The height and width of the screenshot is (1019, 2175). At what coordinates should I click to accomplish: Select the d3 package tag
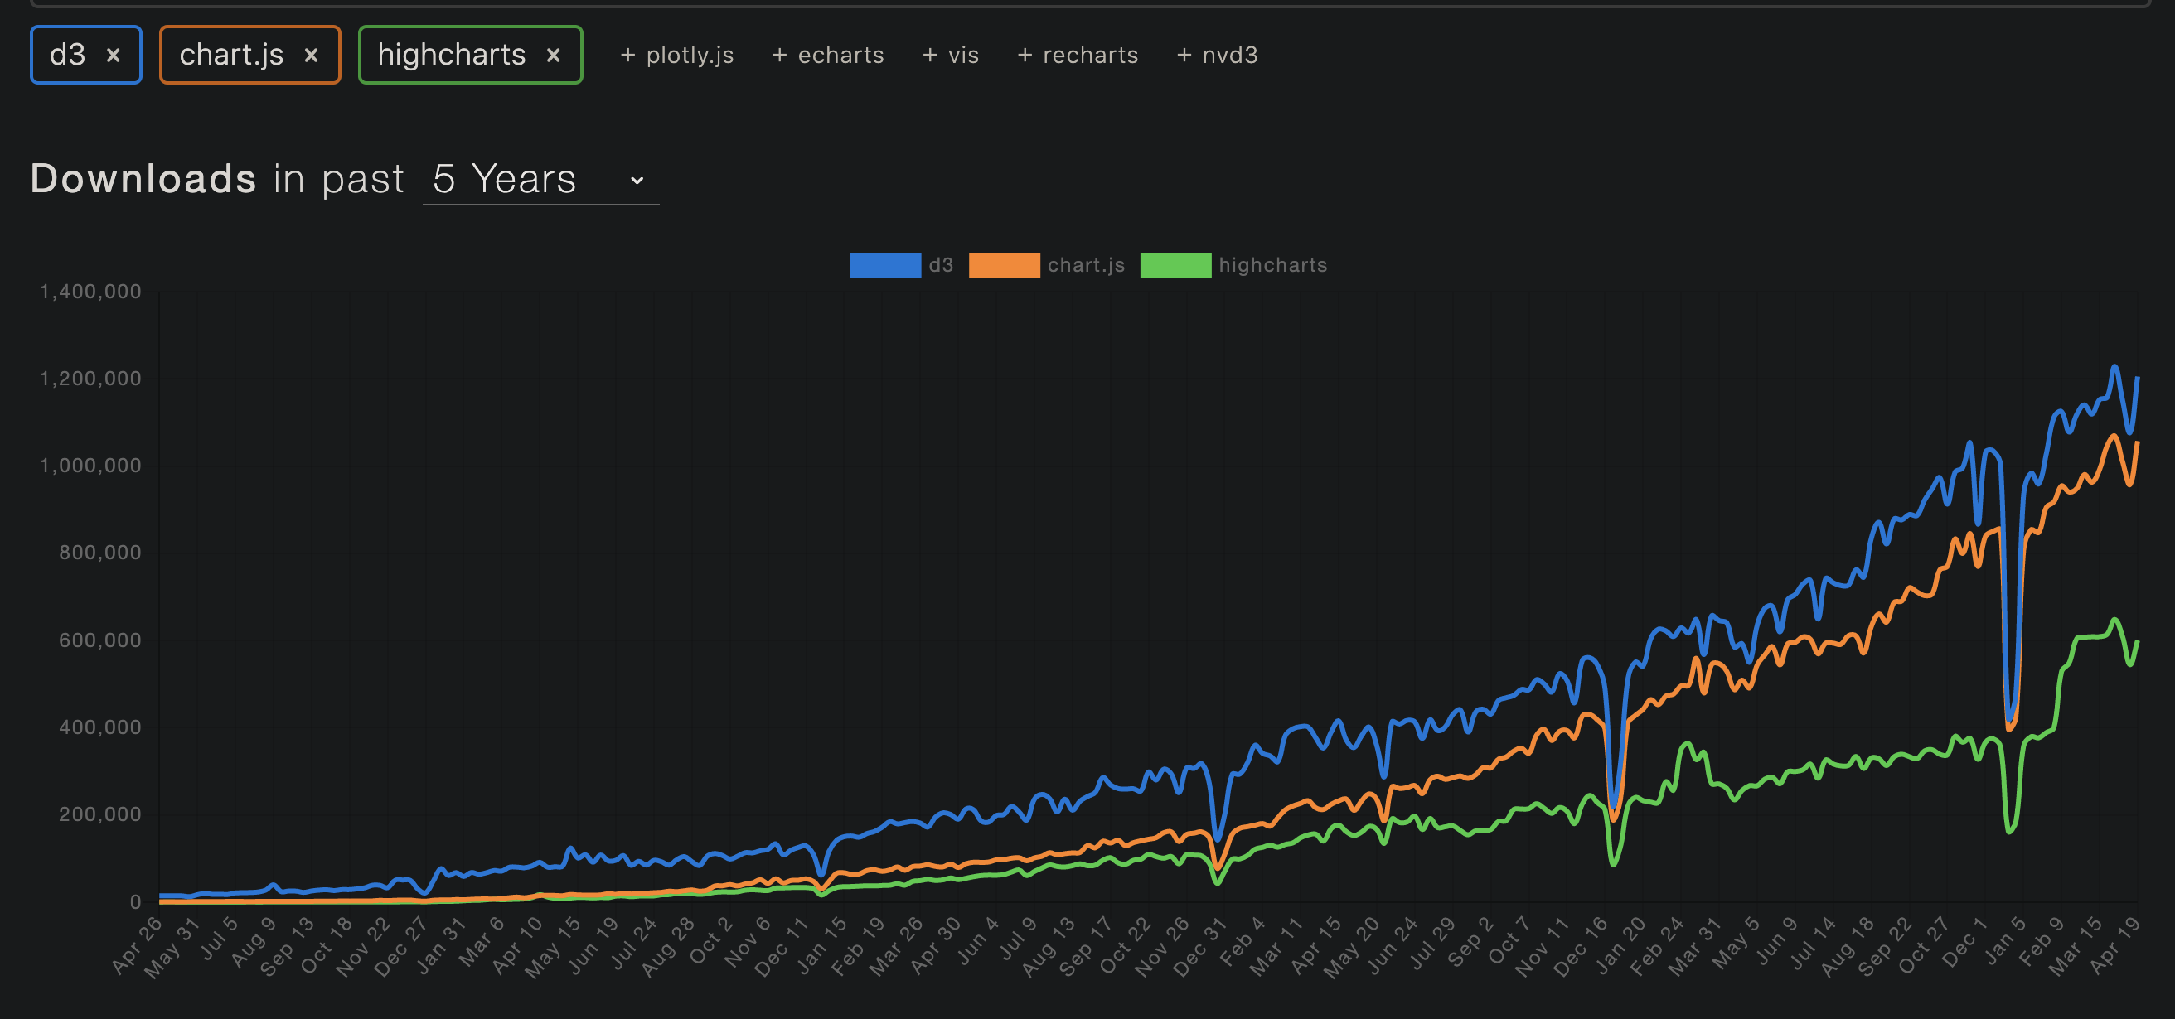coord(67,56)
